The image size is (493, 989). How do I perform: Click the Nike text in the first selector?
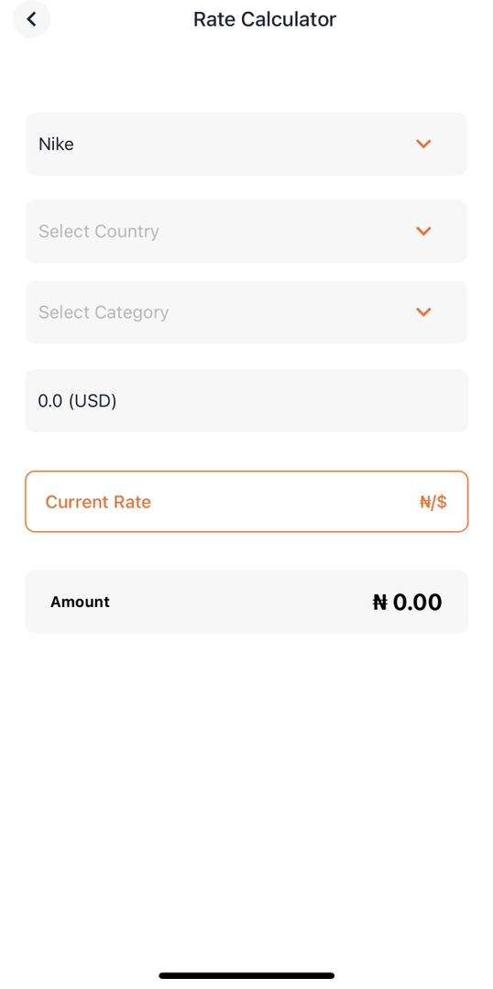pyautogui.click(x=56, y=145)
